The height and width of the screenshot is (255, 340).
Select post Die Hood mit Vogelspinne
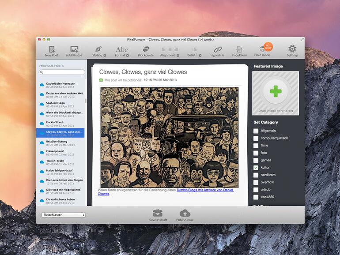pos(60,191)
